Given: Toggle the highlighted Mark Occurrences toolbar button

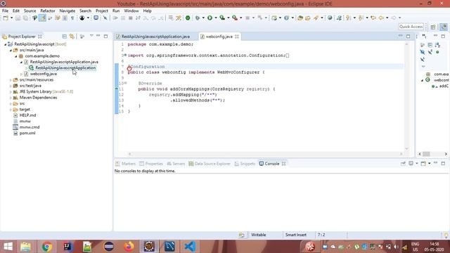Looking at the screenshot, I should [x=42, y=18].
